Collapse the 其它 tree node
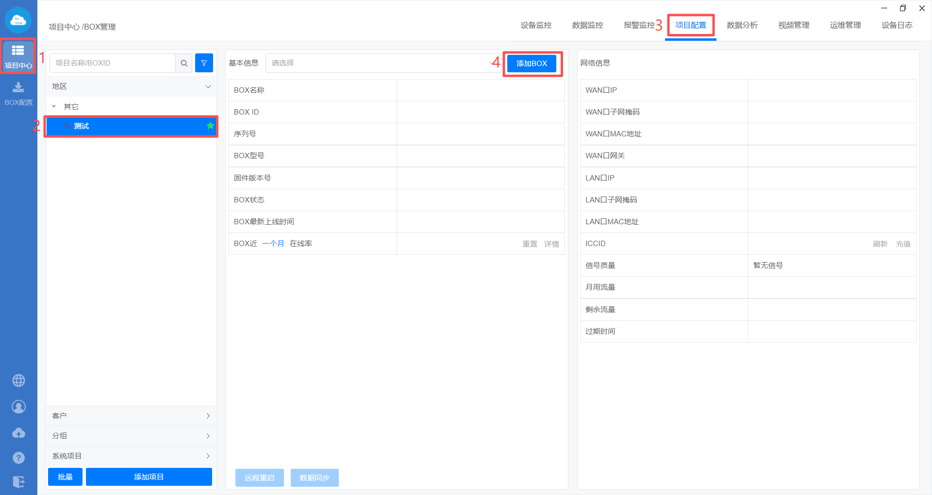Screen dimensions: 932x495 click(x=54, y=106)
